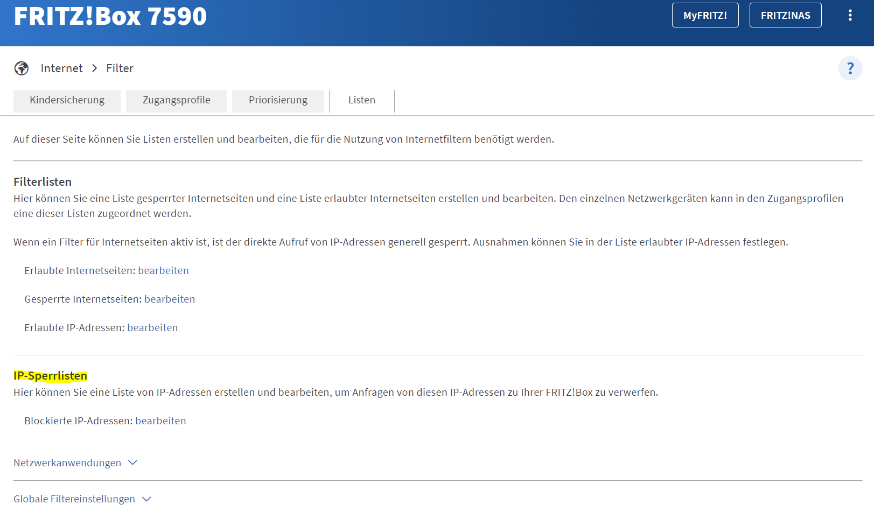The image size is (874, 511).
Task: Click the FRITZ!Box 7590 title
Action: (110, 16)
